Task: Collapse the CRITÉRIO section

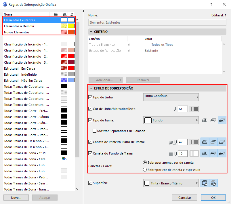Action: tap(91, 32)
